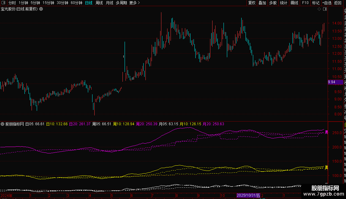Viewport: 346px width, 199px height.
Task: Switch chart to 周线 weekly period
Action: click(x=99, y=3)
